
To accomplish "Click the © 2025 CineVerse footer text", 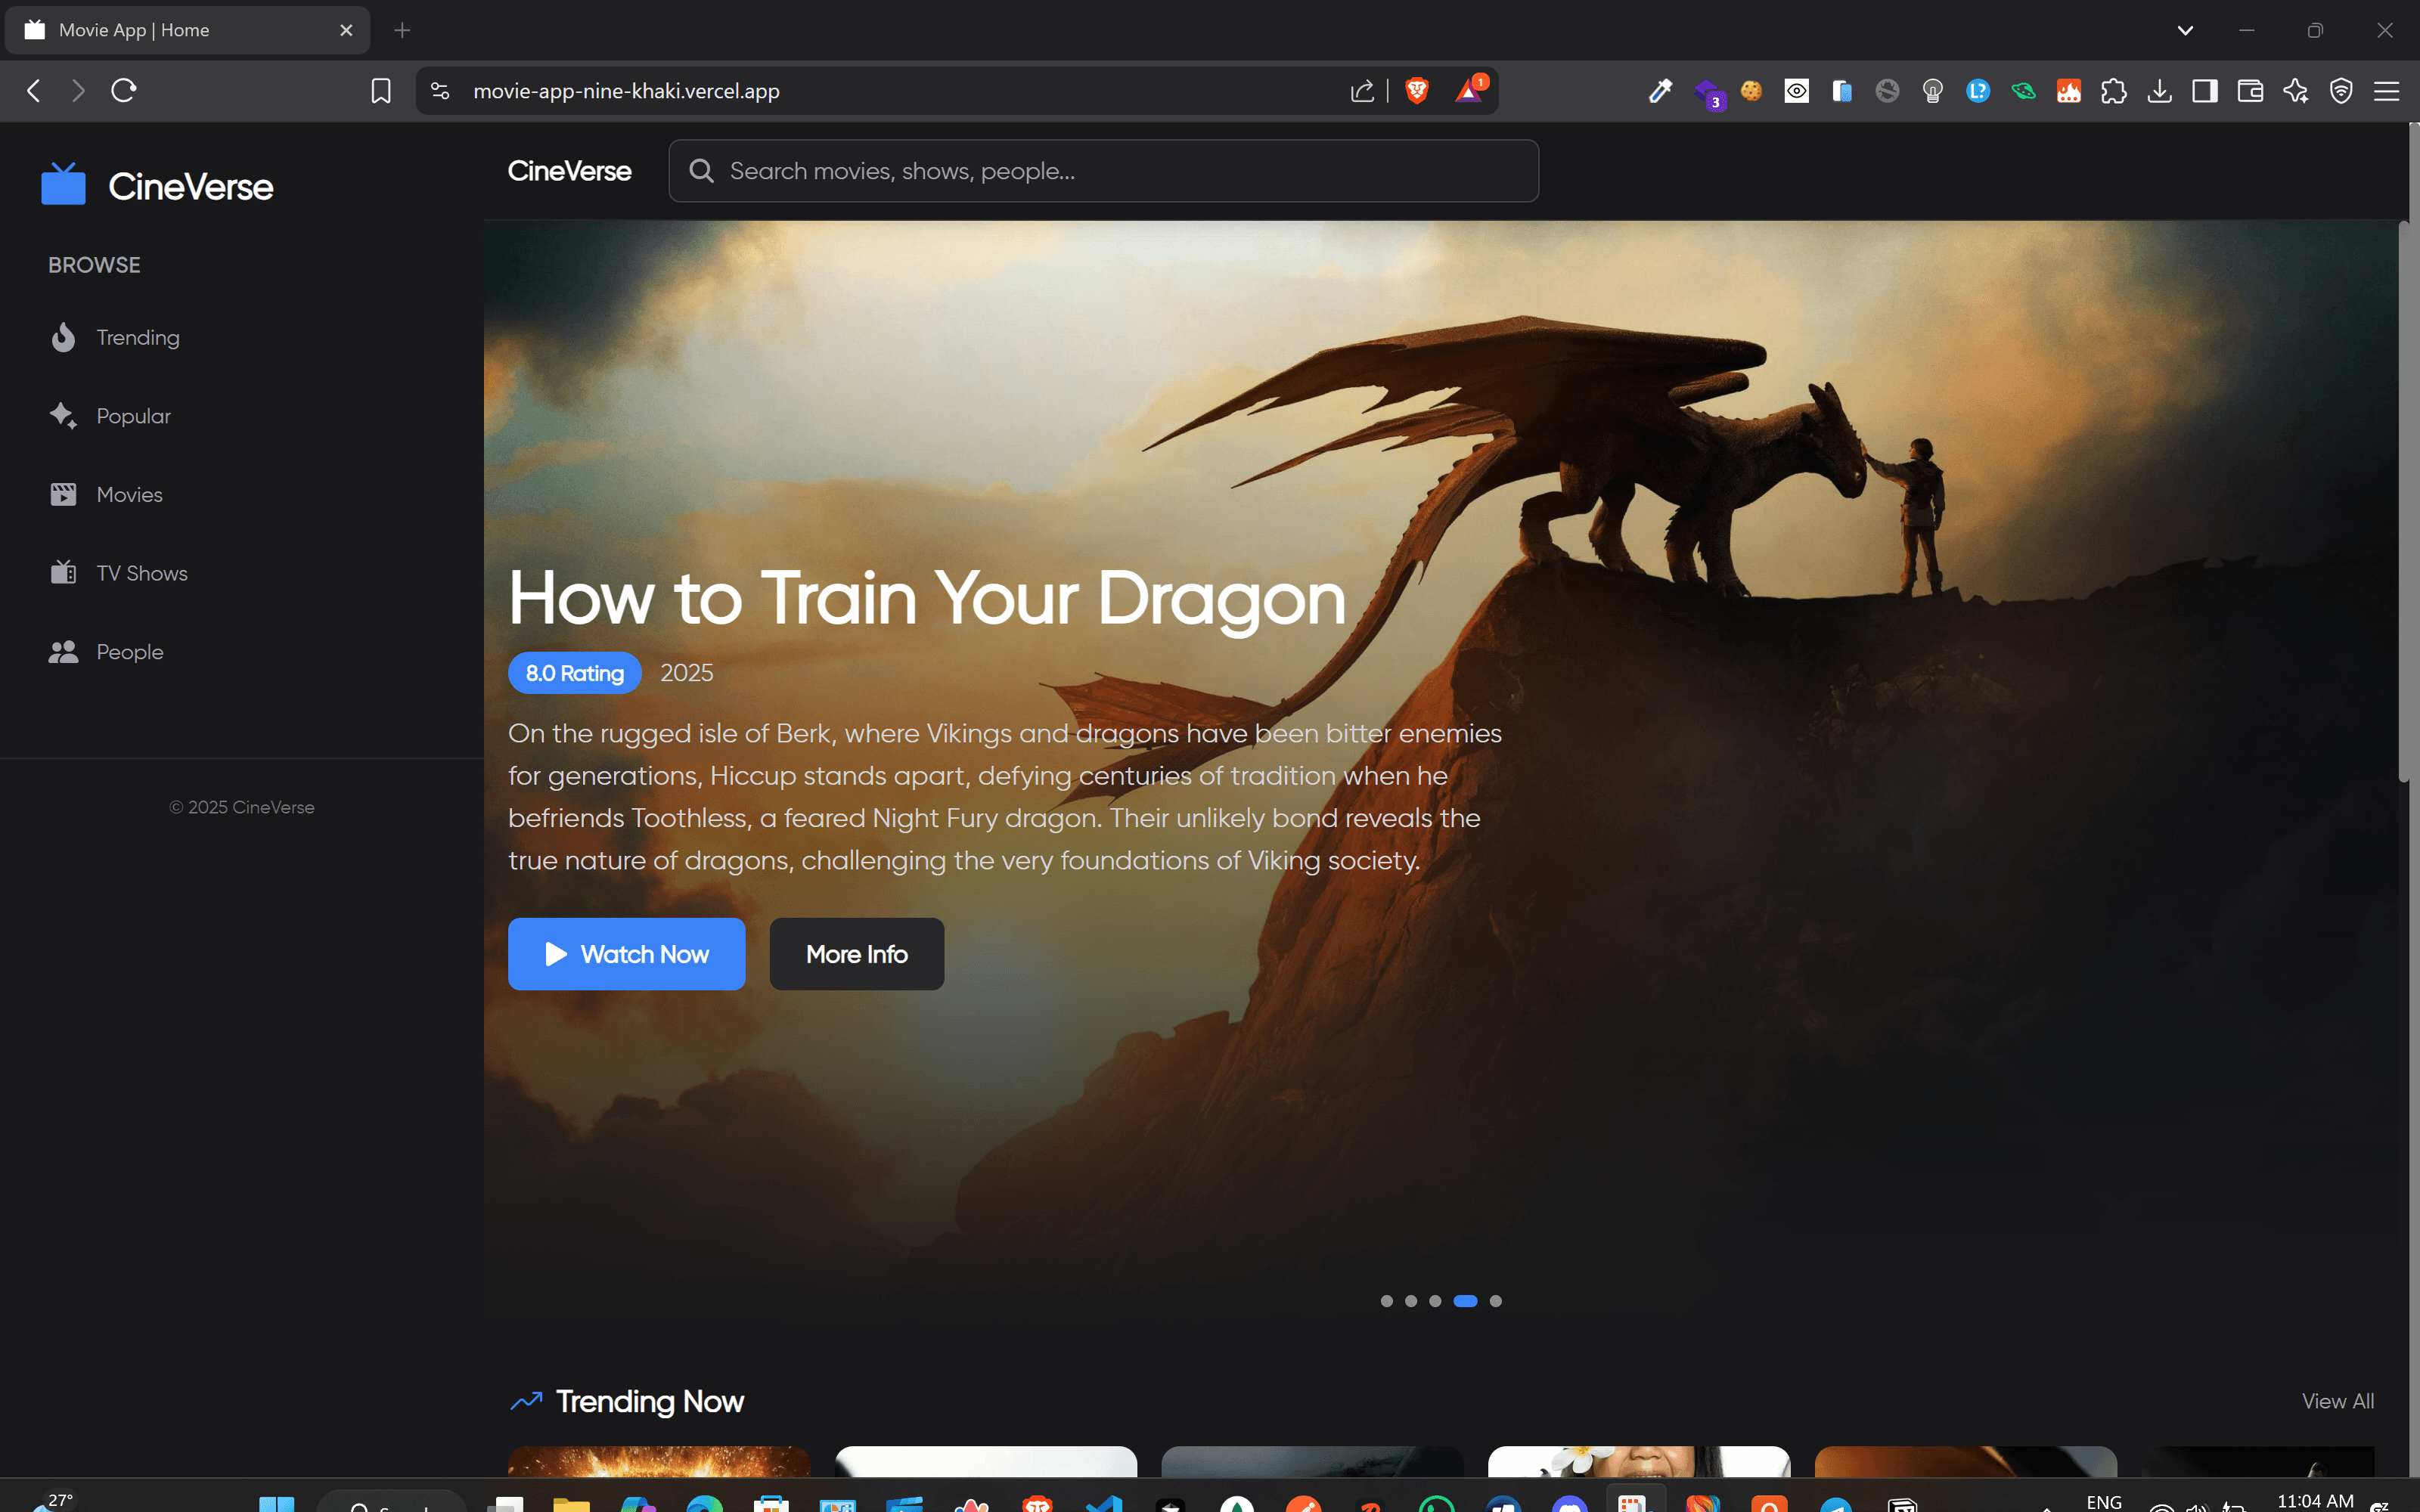I will [x=242, y=807].
